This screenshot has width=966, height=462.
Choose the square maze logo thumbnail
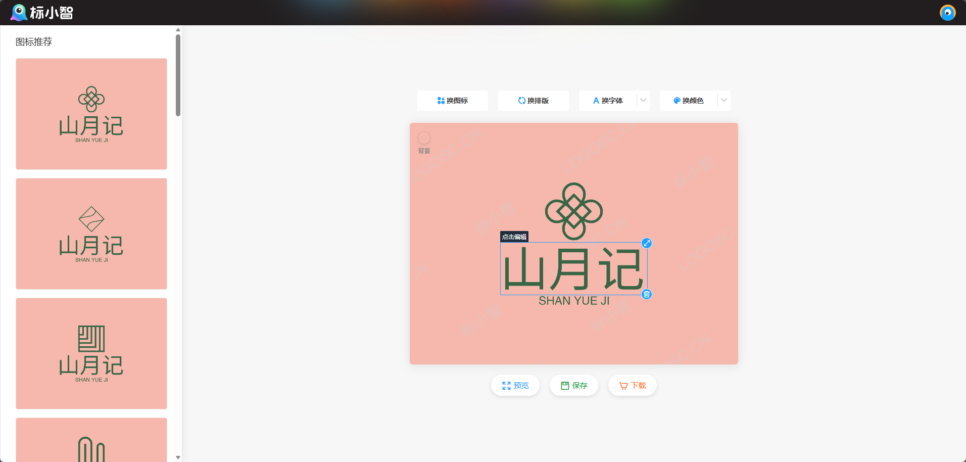[x=91, y=353]
